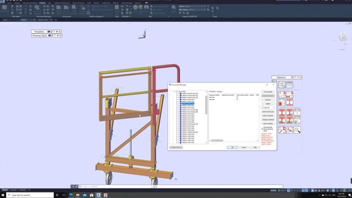
Task: Click the Windows Start button
Action: 3,195
